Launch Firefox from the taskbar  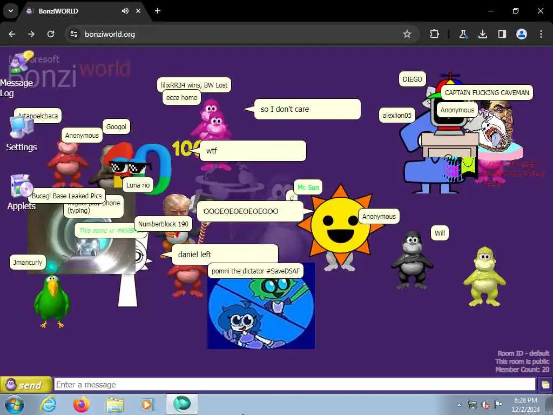(82, 404)
